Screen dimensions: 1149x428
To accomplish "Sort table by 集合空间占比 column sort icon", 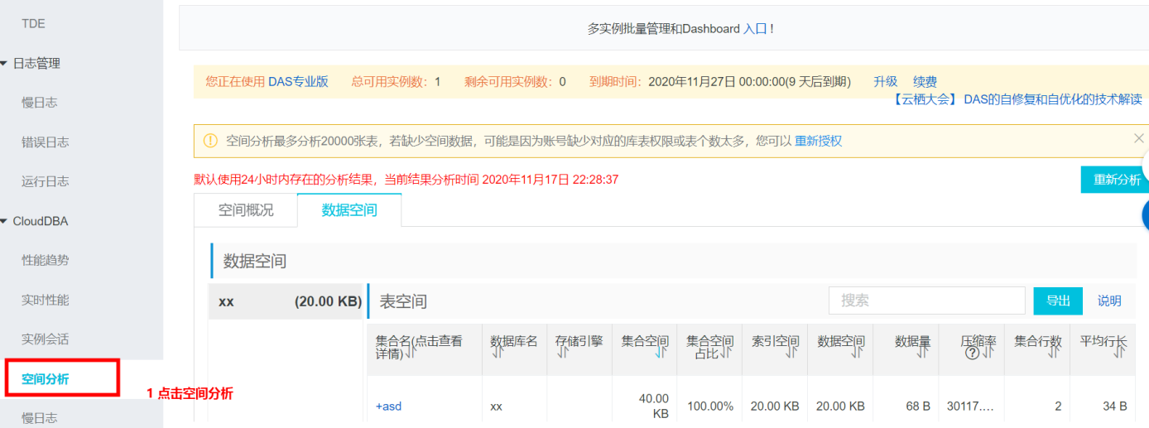I will (726, 353).
